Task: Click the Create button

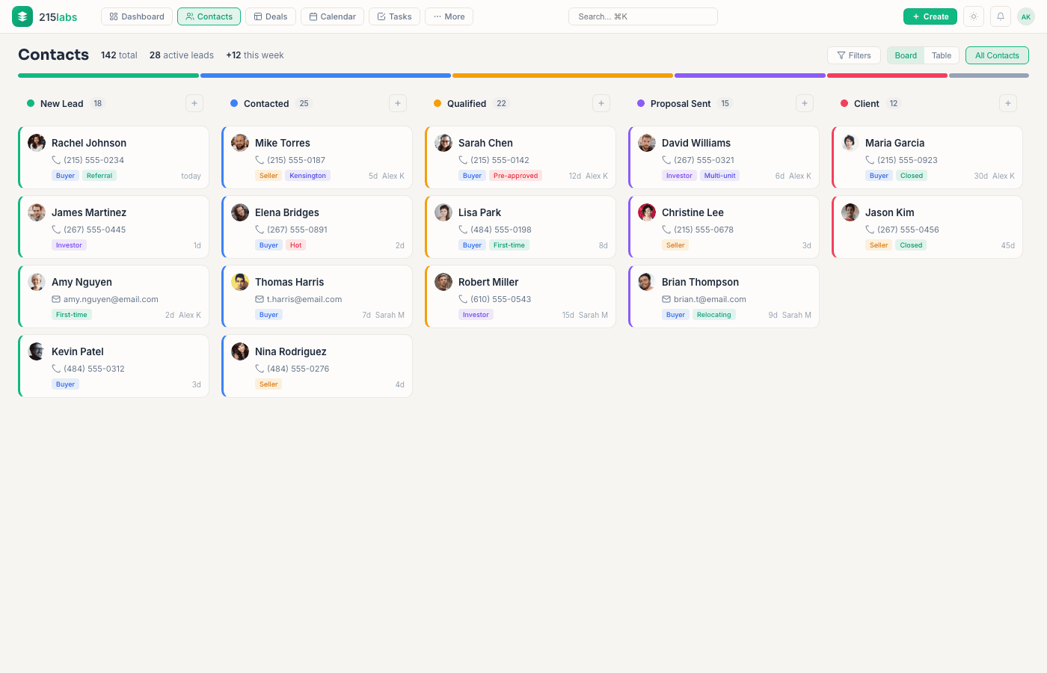Action: point(930,16)
